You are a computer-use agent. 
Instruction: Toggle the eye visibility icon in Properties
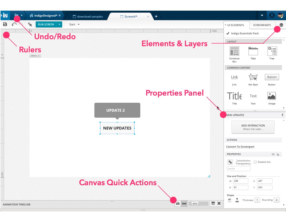coord(273,154)
